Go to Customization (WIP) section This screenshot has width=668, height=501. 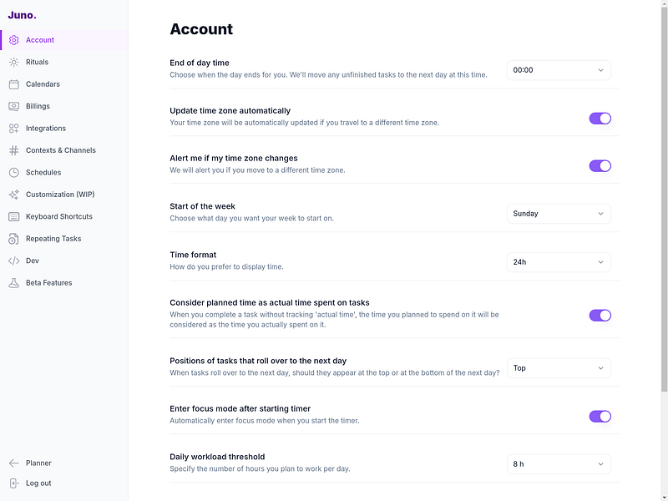point(60,195)
